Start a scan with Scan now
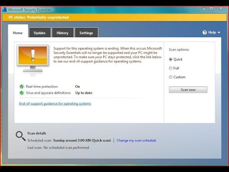The height and width of the screenshot is (172, 229). click(188, 90)
